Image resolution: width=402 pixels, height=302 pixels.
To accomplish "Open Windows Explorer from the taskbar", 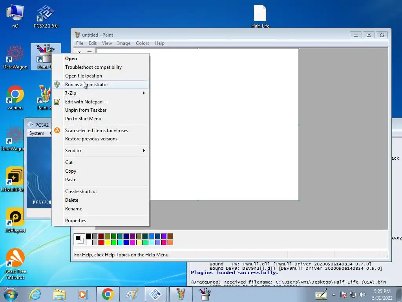I will (x=59, y=294).
